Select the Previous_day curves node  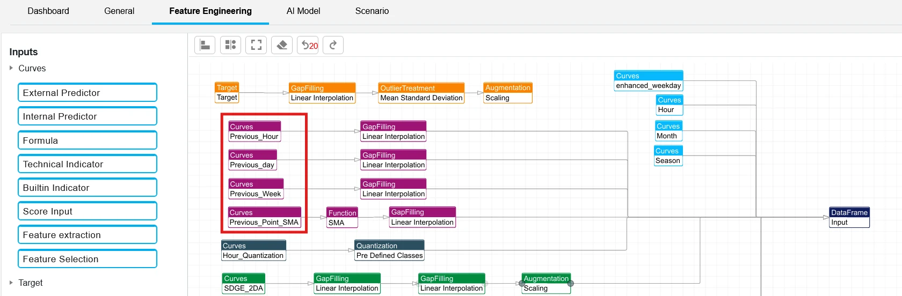click(x=252, y=160)
